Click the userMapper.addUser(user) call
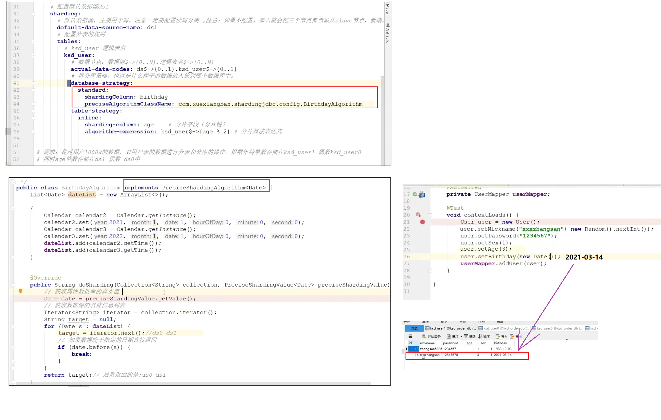The height and width of the screenshot is (420, 661). click(503, 263)
